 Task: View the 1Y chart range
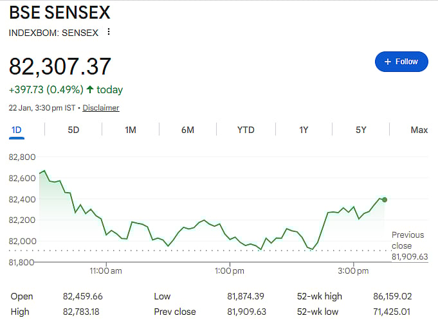(x=304, y=130)
